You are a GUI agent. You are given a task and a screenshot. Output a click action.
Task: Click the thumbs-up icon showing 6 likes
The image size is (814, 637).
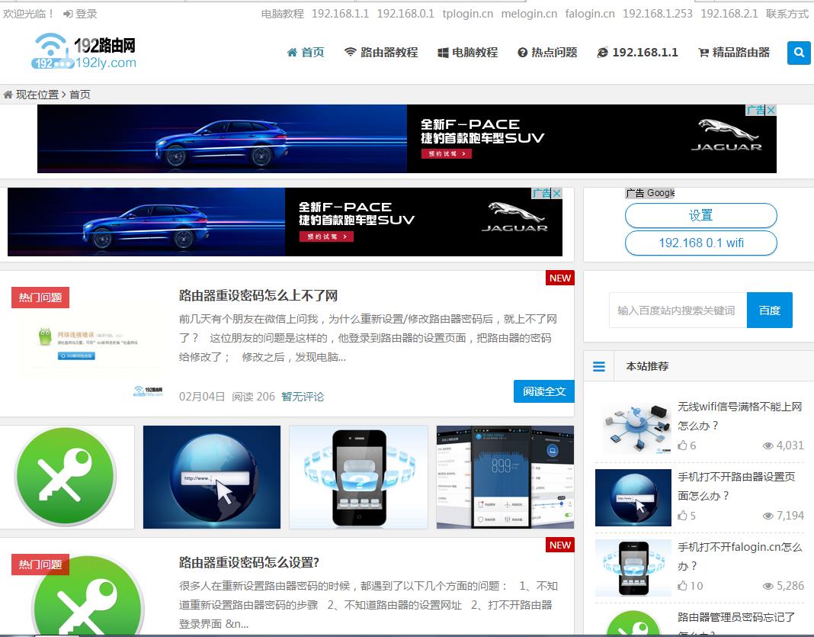click(x=682, y=446)
